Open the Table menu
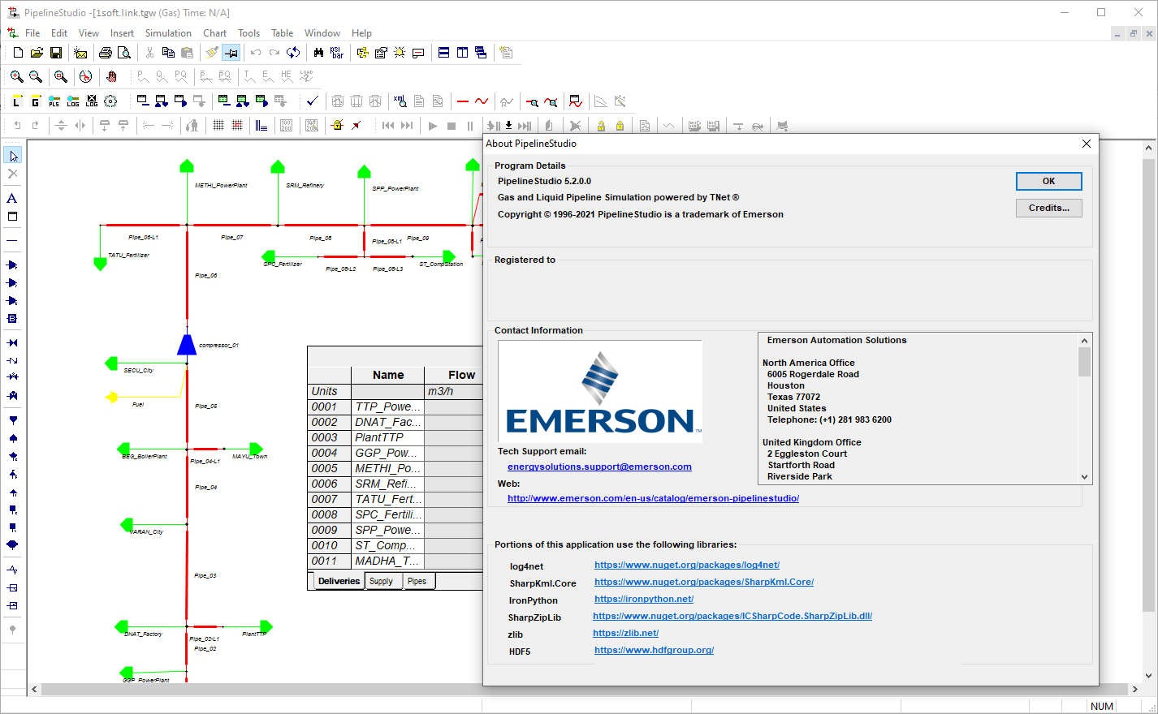This screenshot has height=714, width=1158. click(x=282, y=33)
